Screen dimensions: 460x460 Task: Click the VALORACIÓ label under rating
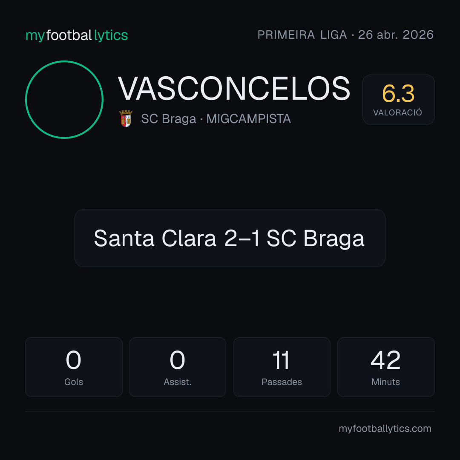(397, 112)
